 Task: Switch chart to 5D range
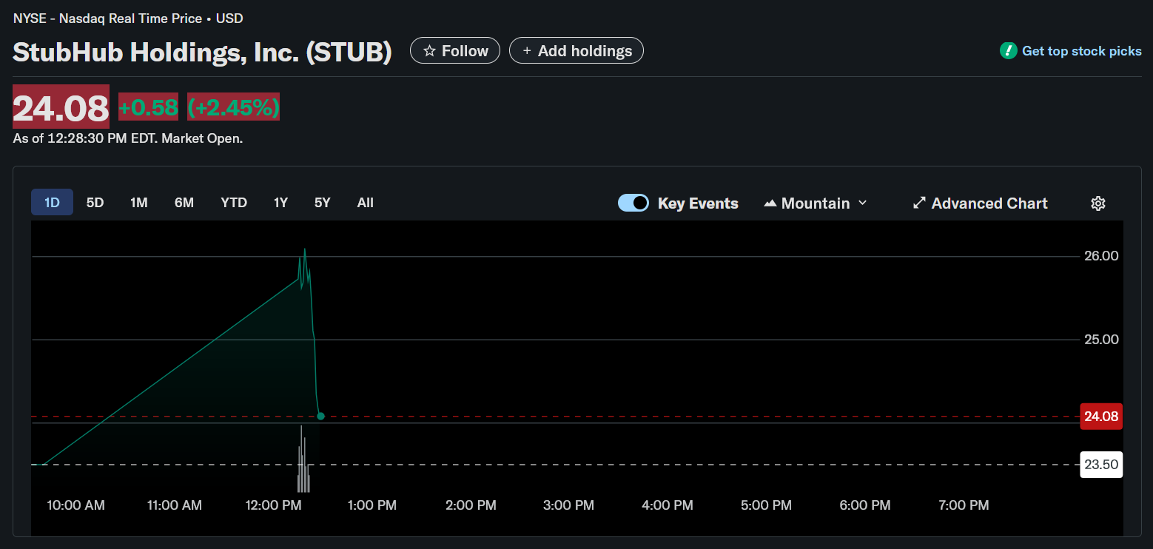pyautogui.click(x=95, y=202)
